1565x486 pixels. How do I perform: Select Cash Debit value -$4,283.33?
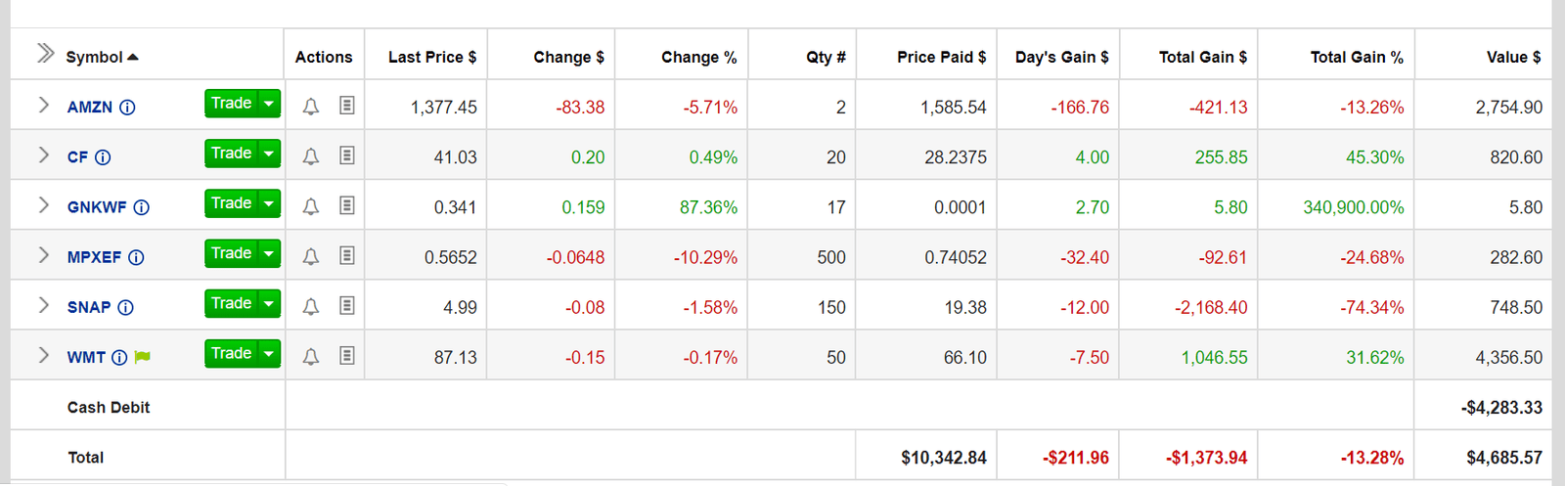(x=1501, y=408)
